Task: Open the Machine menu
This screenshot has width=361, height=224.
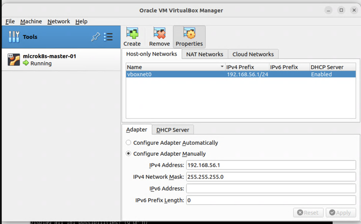Action: point(31,21)
